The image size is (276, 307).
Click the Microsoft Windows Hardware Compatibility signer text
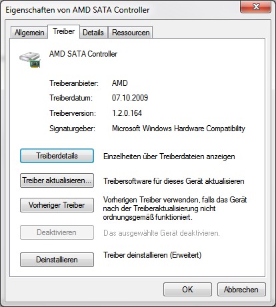[179, 129]
